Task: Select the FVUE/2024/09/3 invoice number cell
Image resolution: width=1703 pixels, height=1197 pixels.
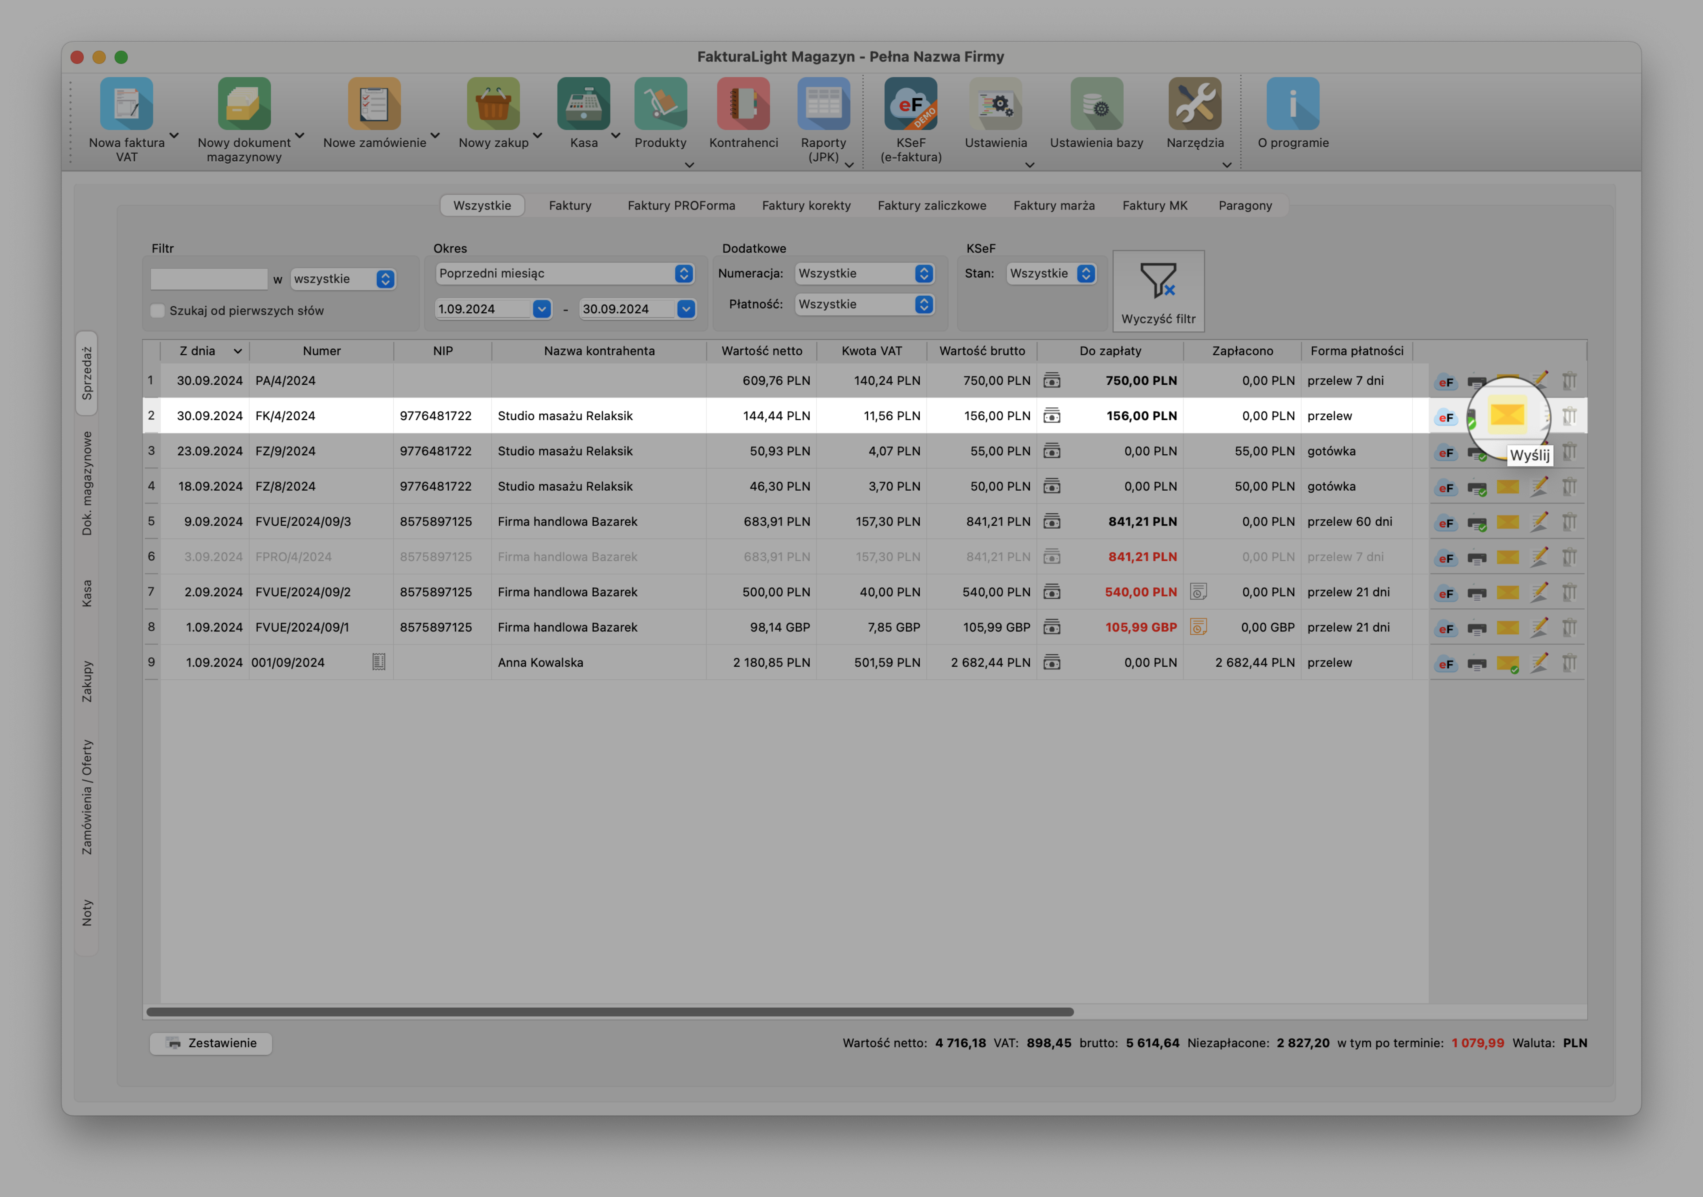Action: click(x=321, y=521)
